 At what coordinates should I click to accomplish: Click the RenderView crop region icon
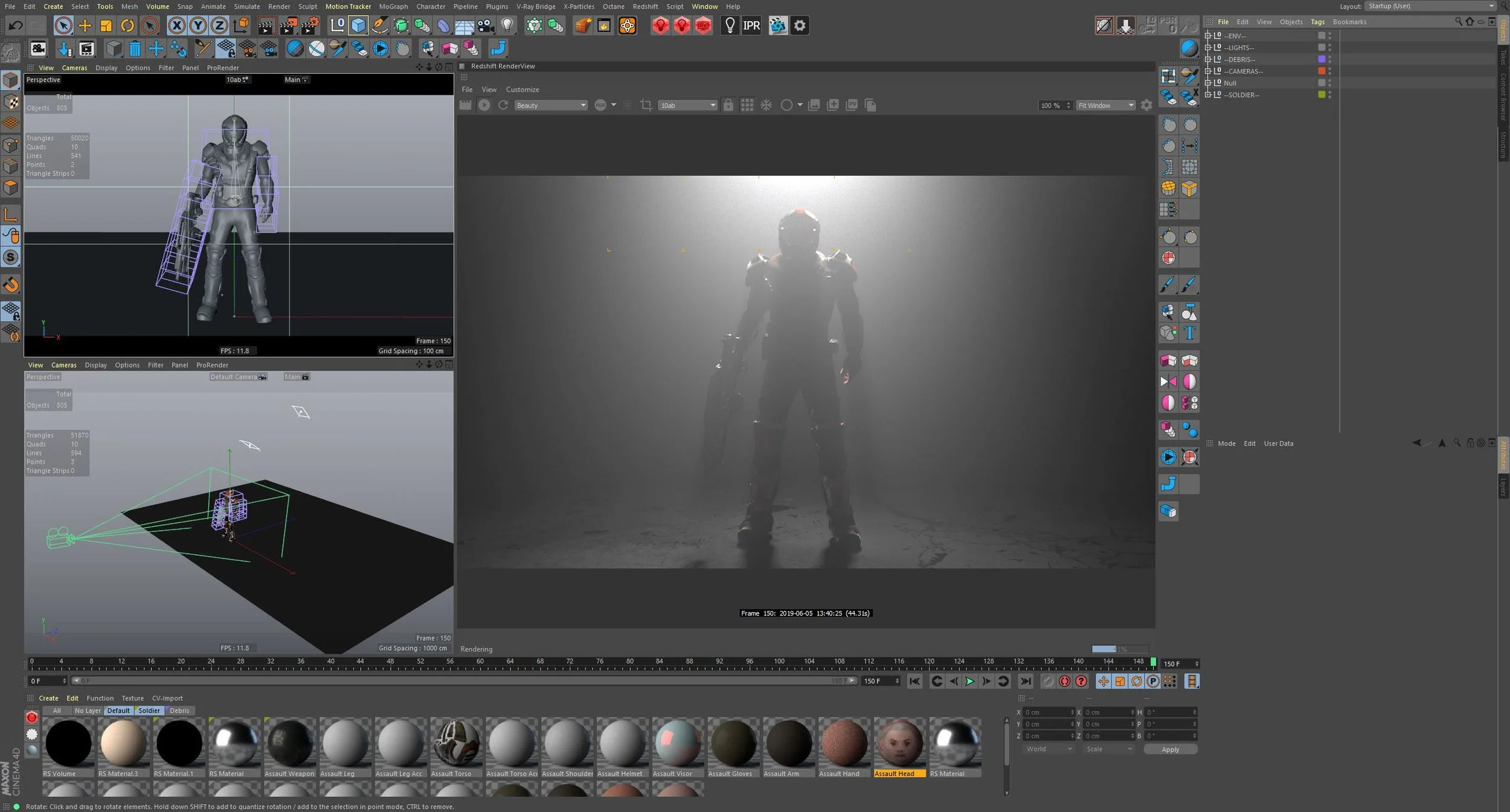click(646, 105)
